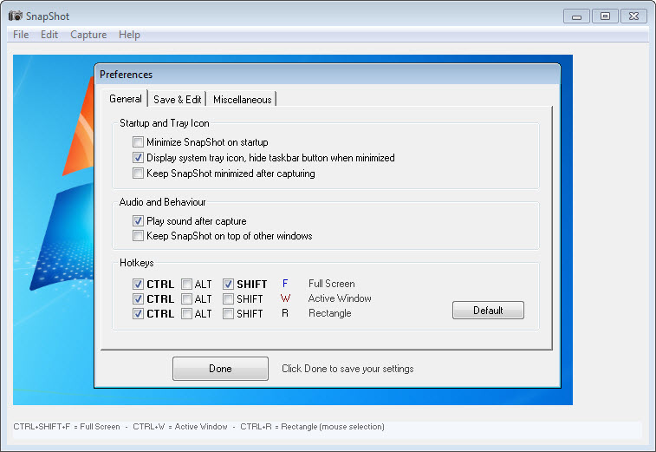Click 'Click Done to save your settings' text
This screenshot has width=656, height=452.
click(x=347, y=369)
